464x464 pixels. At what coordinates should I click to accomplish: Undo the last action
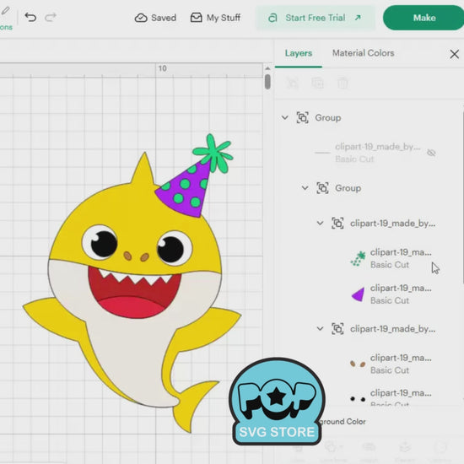coord(30,18)
